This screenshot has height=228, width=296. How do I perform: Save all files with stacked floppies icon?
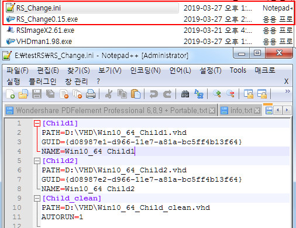(x=50, y=94)
